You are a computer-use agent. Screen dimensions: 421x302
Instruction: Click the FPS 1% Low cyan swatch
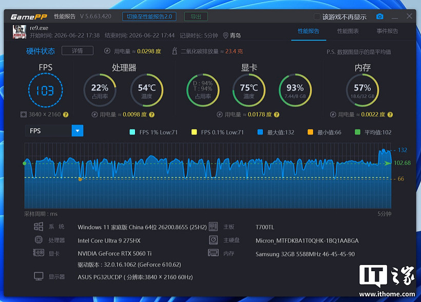tap(132, 132)
